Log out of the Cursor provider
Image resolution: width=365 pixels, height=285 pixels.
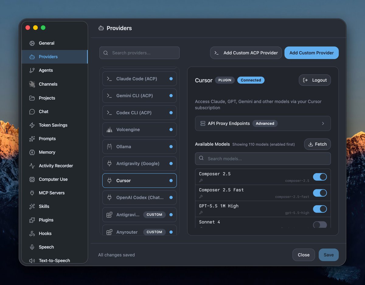[x=315, y=80]
